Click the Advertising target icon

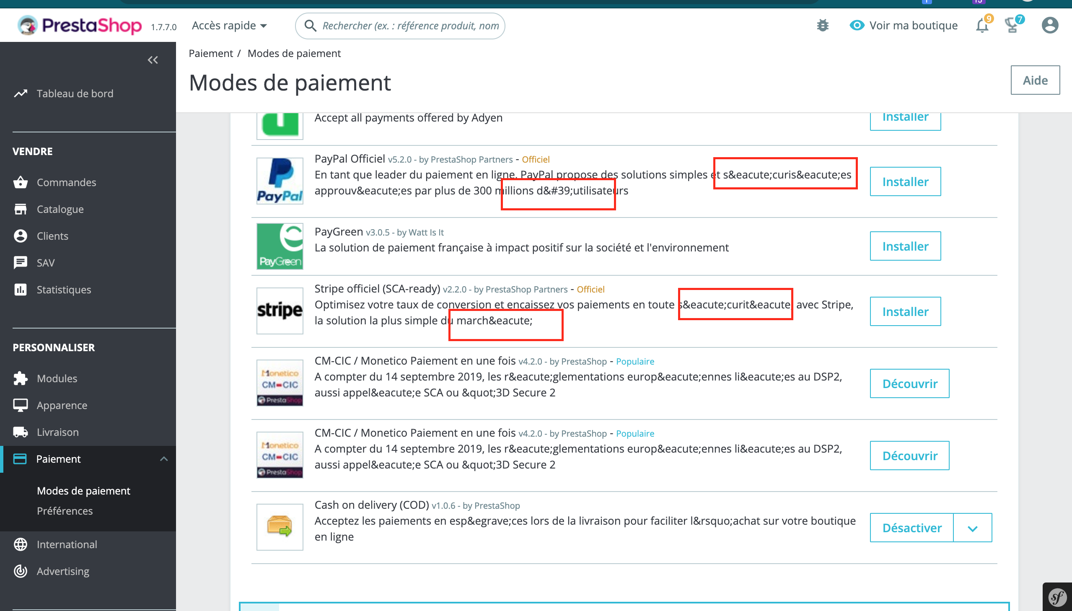point(21,571)
